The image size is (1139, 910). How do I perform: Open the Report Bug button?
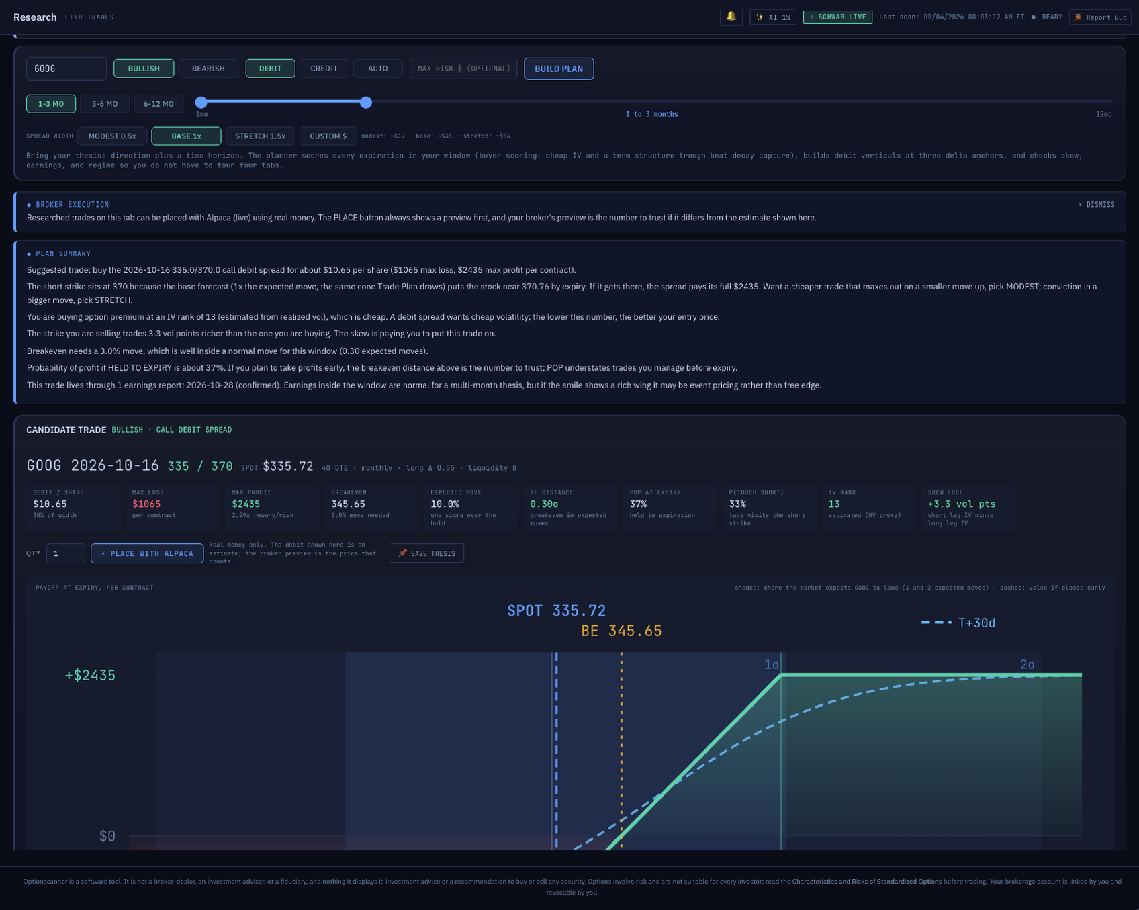click(x=1100, y=17)
